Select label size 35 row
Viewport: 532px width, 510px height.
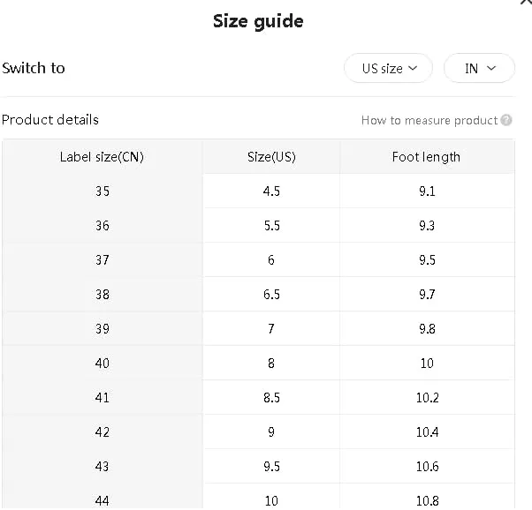[x=102, y=191]
